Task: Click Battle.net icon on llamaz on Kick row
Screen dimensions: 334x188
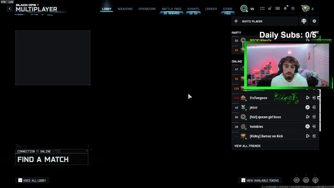Action: click(308, 136)
